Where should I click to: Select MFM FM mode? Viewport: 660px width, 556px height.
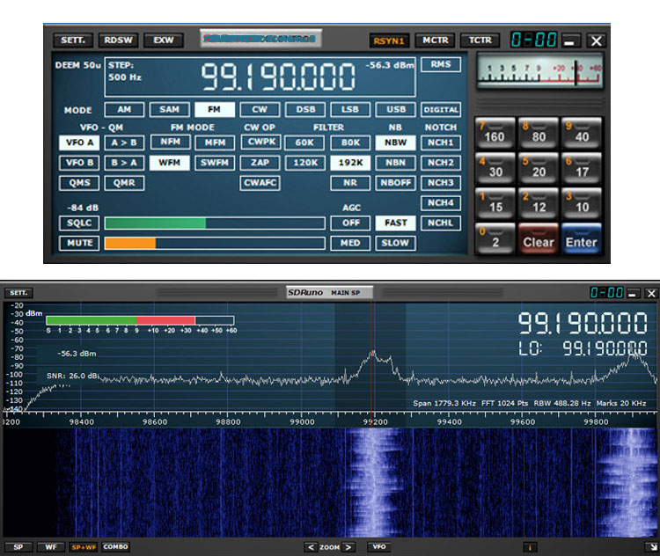pyautogui.click(x=215, y=143)
